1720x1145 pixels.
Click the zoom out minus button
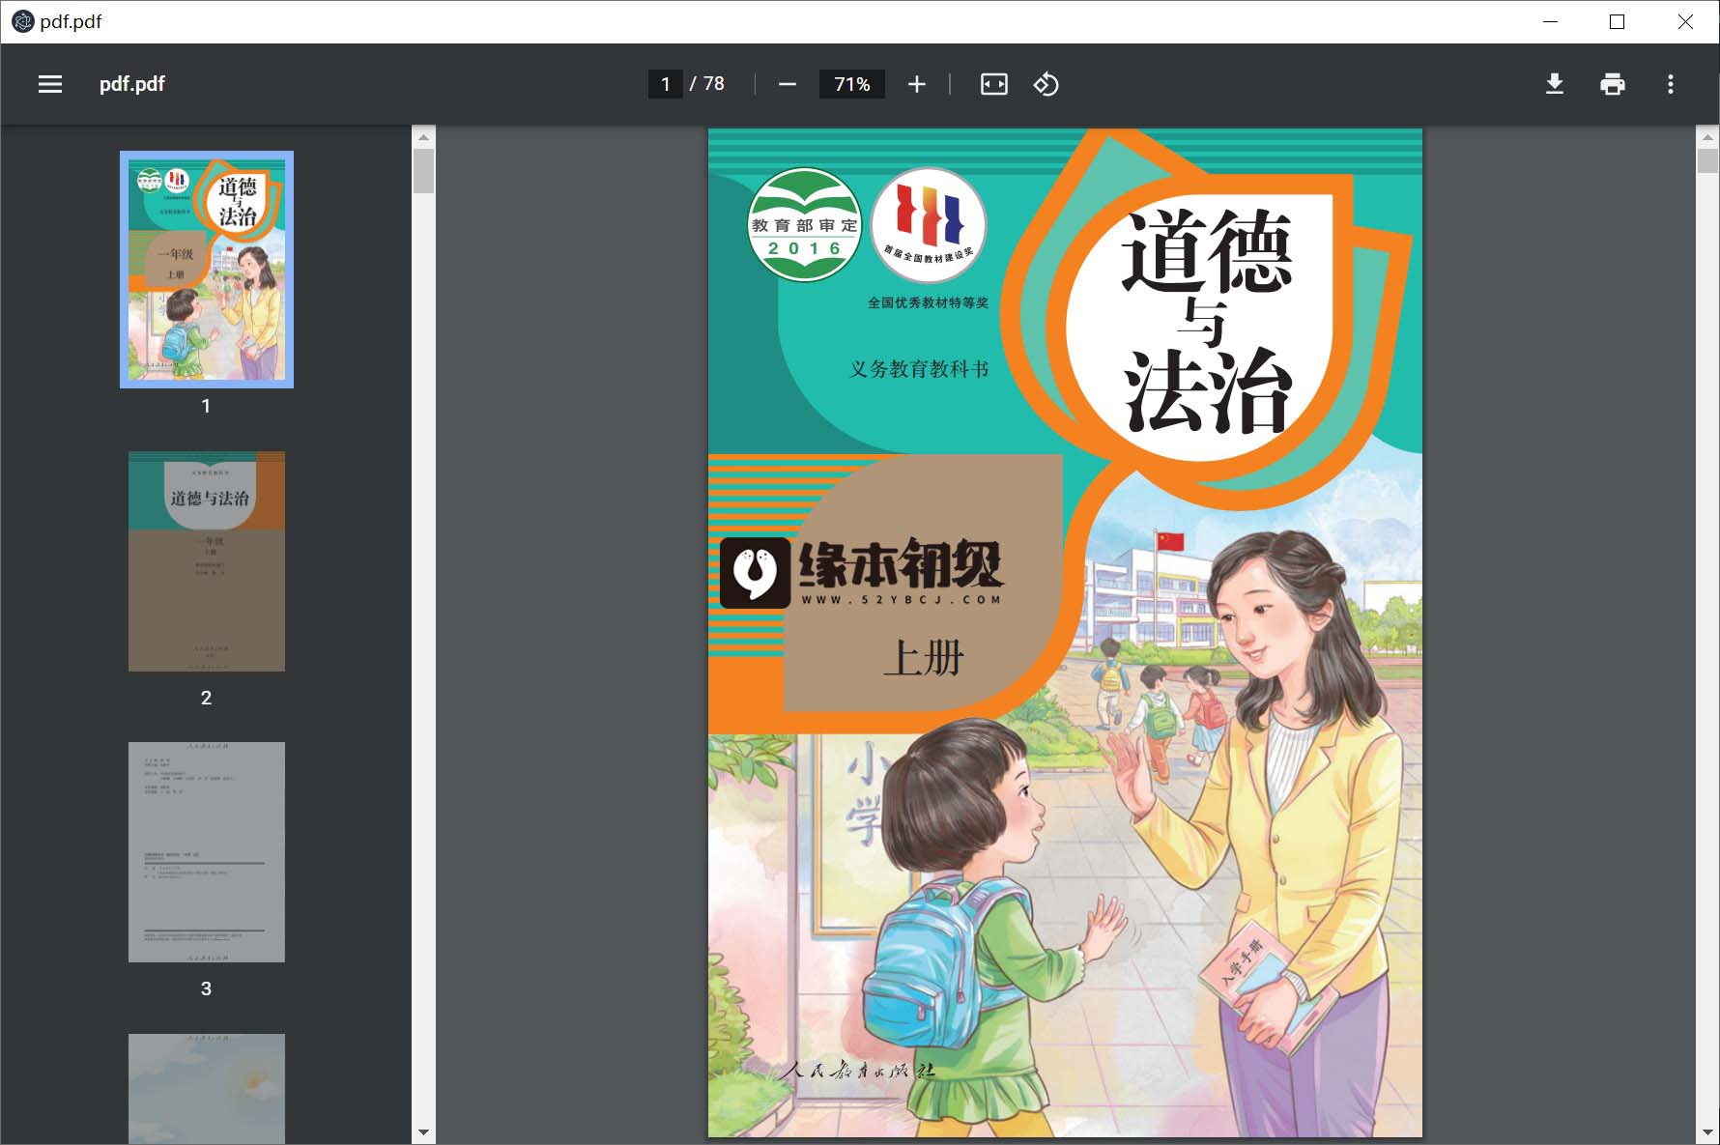tap(788, 84)
